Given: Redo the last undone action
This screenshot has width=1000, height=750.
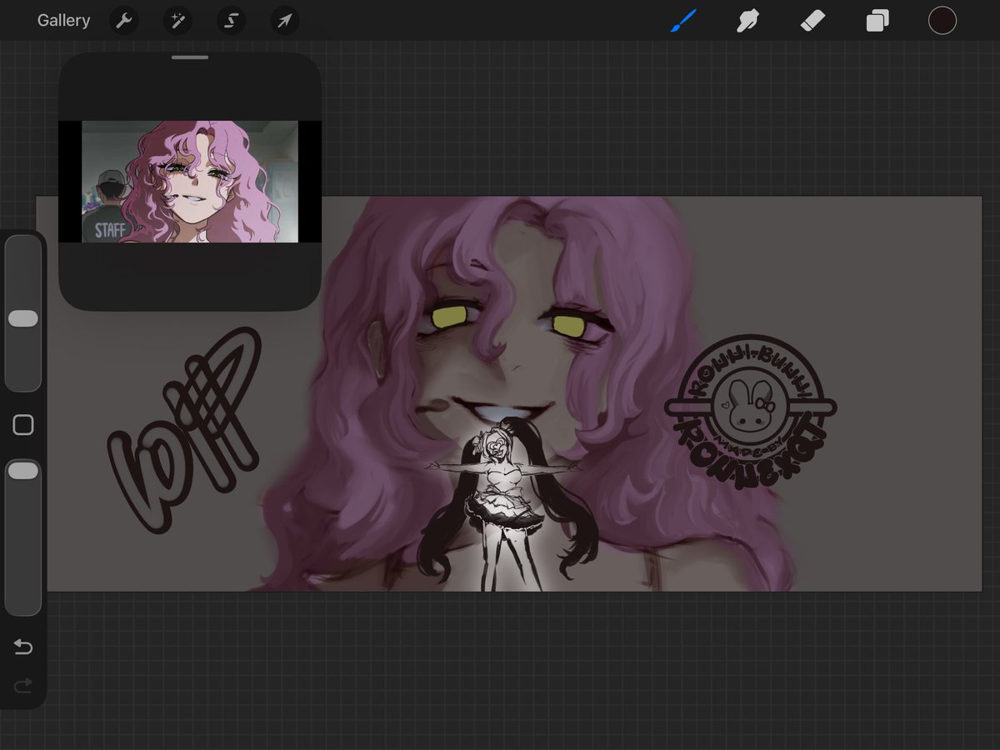Looking at the screenshot, I should [x=23, y=686].
